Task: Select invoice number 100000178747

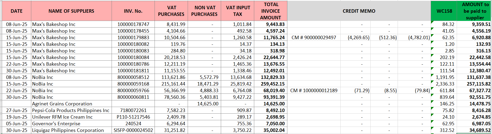Action: [133, 24]
